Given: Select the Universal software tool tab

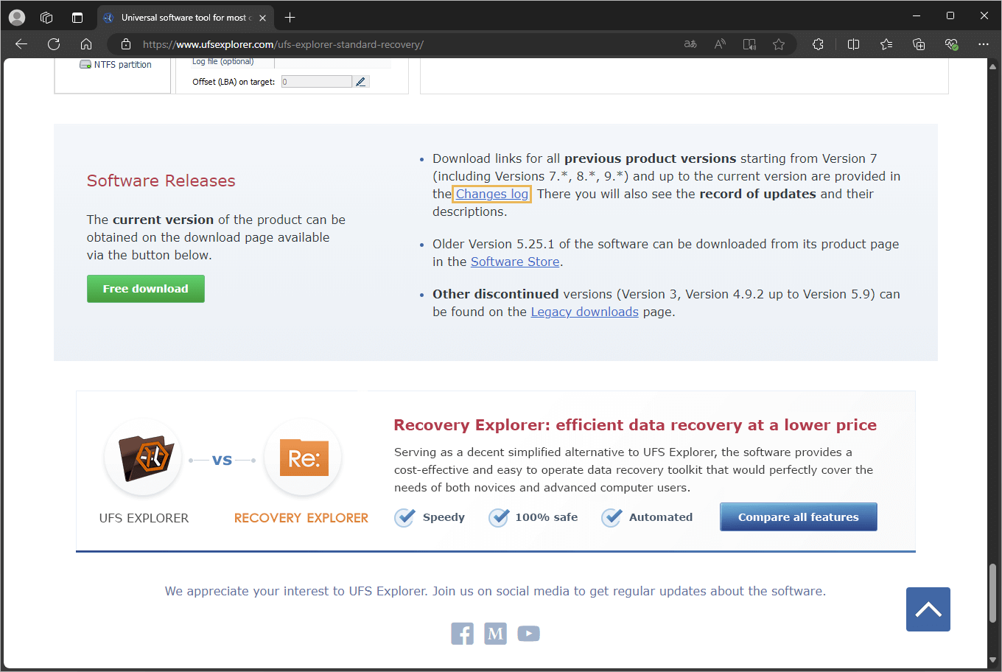Looking at the screenshot, I should 186,18.
